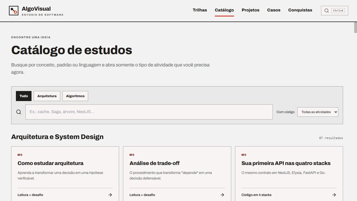
Task: Click the M0 tag on Sua primeira API card
Action: pyautogui.click(x=244, y=155)
